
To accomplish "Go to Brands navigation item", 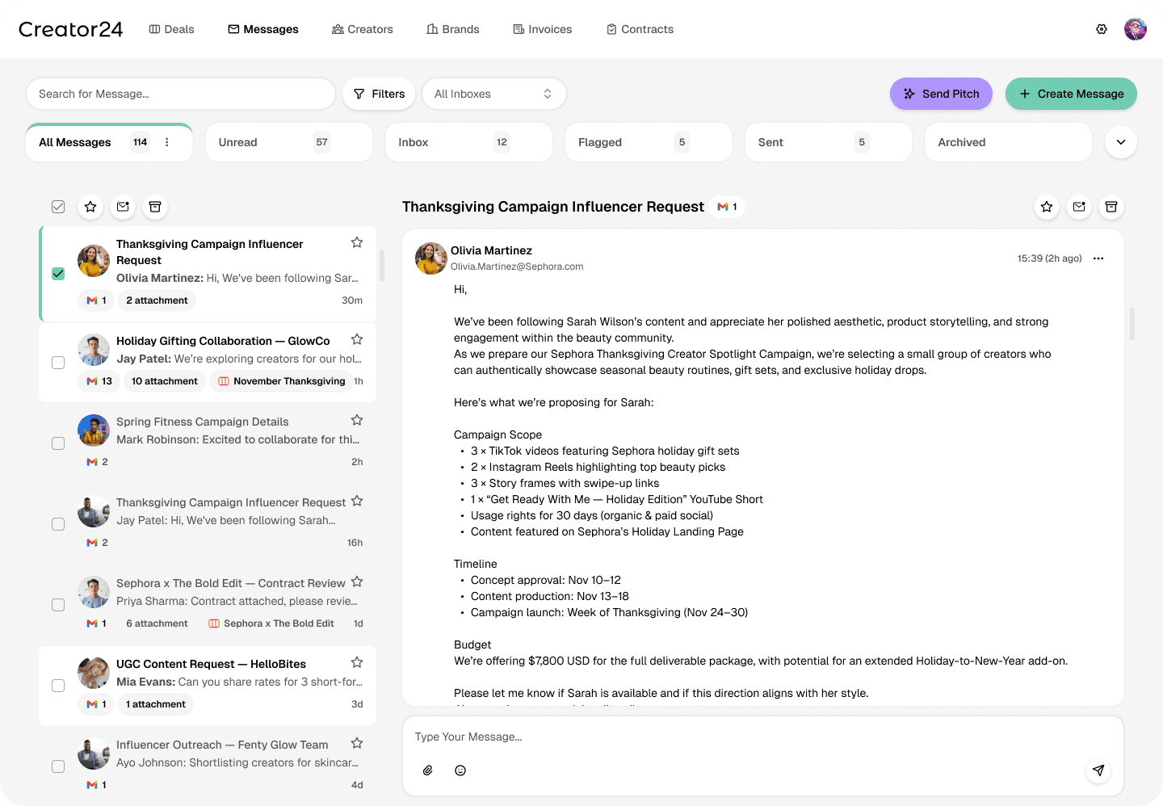I will point(453,29).
